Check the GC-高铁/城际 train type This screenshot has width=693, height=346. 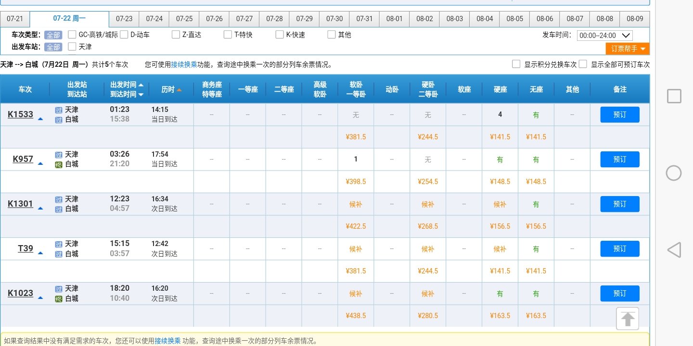pyautogui.click(x=72, y=35)
